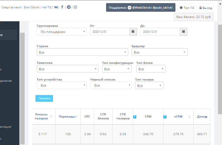The image size is (222, 145).
Task: Open the Тип устройства dropdown
Action: point(62,85)
